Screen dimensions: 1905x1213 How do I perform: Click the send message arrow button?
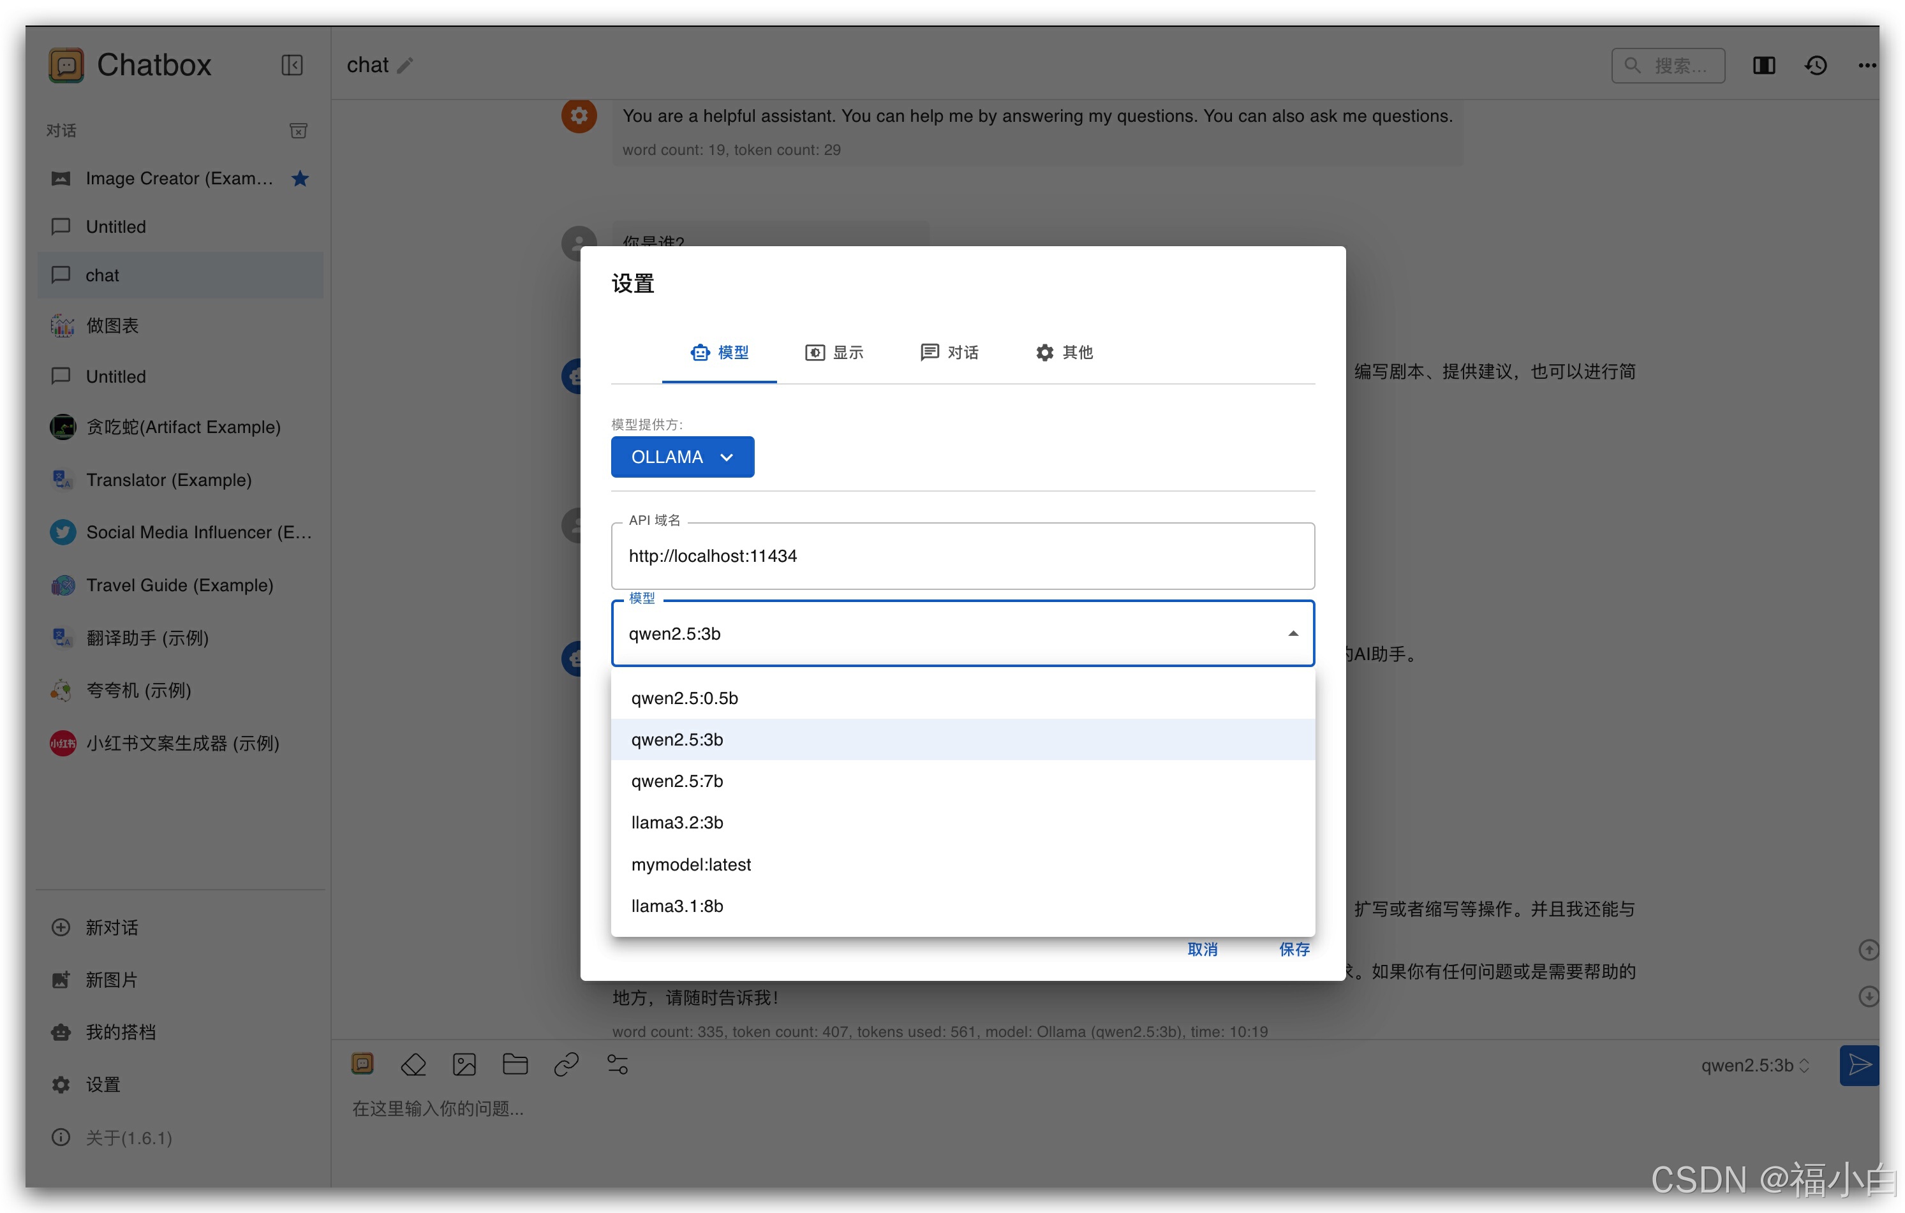[x=1859, y=1064]
